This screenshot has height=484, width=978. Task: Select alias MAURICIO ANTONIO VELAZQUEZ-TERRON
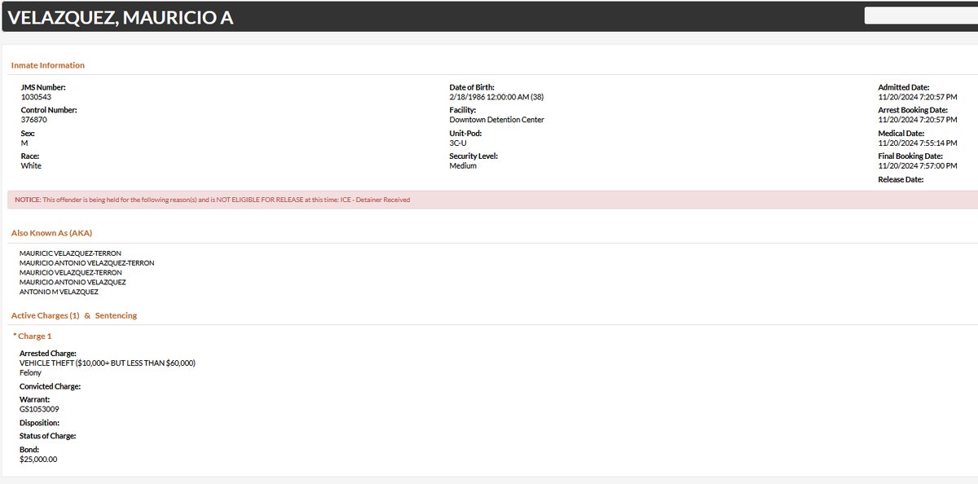coord(86,263)
